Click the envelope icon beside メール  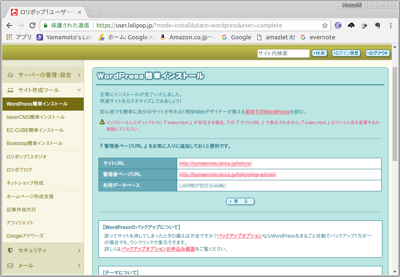tap(10, 266)
